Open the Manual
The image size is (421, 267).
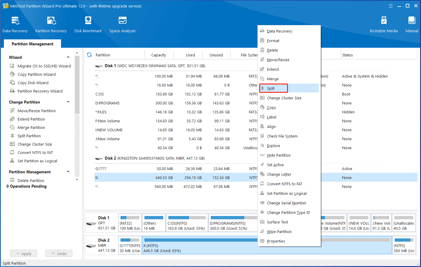[x=412, y=24]
